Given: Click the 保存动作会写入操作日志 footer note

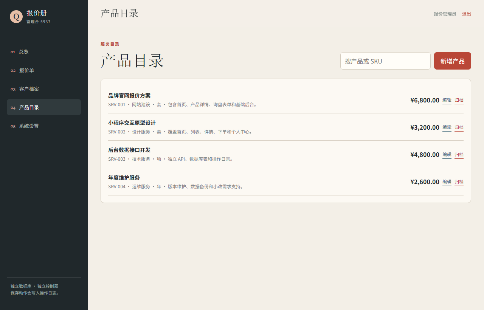Looking at the screenshot, I should pos(35,293).
